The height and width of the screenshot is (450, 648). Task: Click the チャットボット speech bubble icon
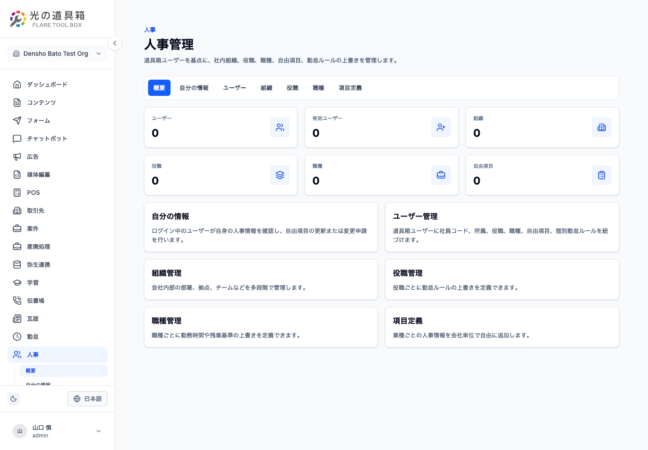[17, 139]
